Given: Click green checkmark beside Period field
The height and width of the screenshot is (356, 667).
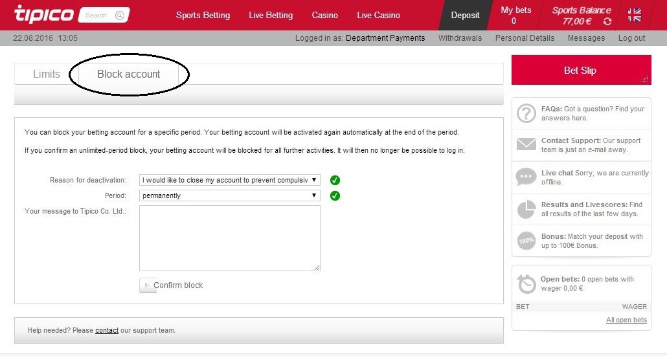Looking at the screenshot, I should tap(335, 195).
